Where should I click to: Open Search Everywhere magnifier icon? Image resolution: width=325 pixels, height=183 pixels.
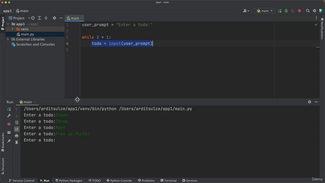(308, 11)
